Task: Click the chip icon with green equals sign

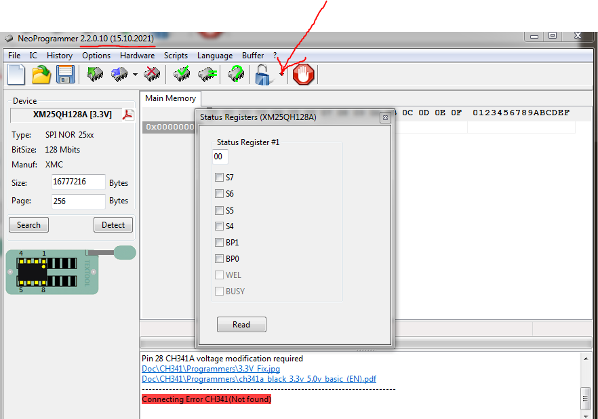Action: [x=207, y=75]
